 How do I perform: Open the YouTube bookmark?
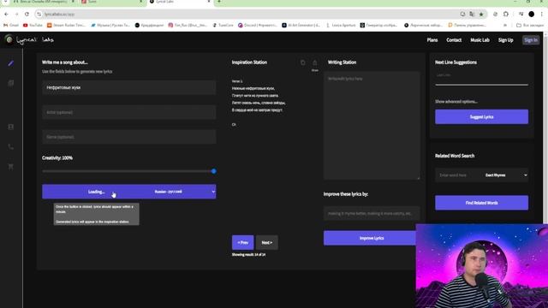[33, 25]
